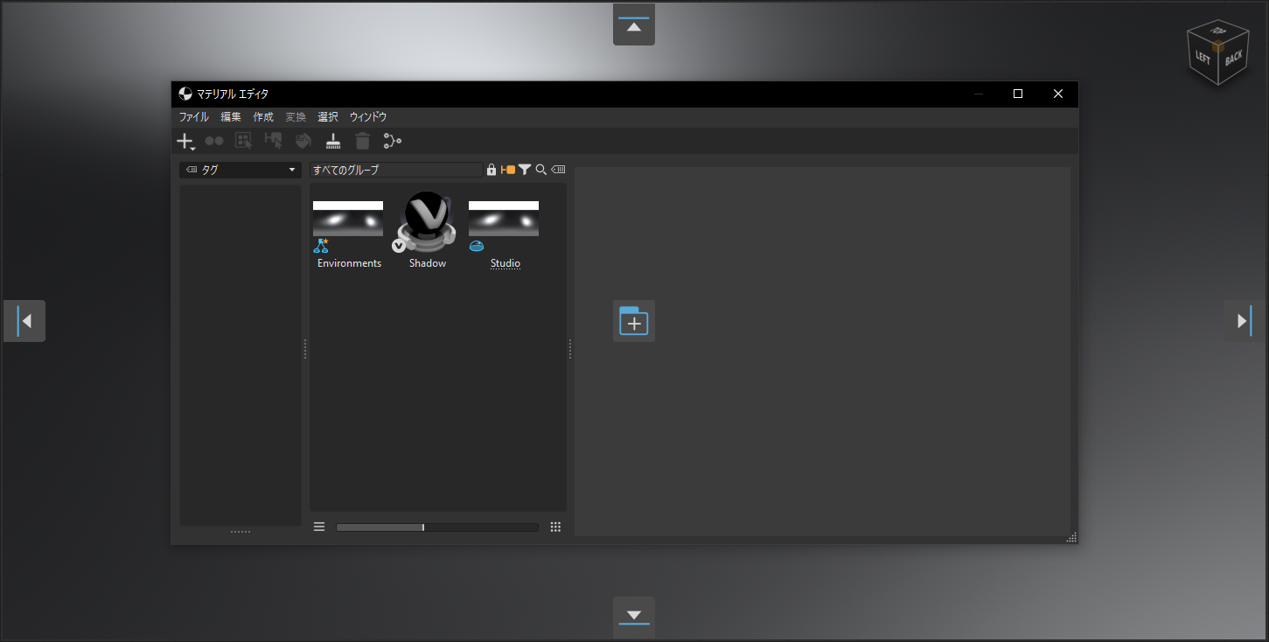Click the blue dome icon under Studio
Screen dimensions: 1269x642
click(x=477, y=246)
